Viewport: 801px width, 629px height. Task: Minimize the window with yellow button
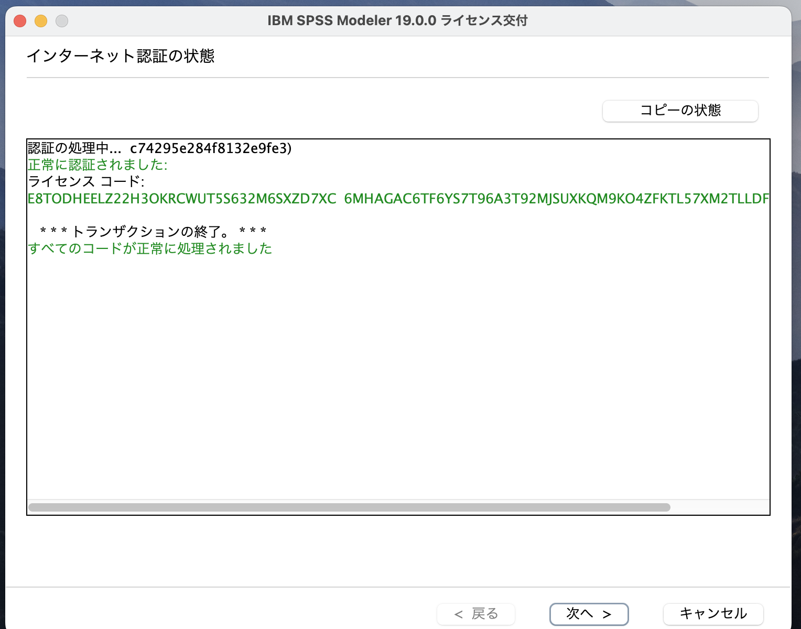[41, 21]
